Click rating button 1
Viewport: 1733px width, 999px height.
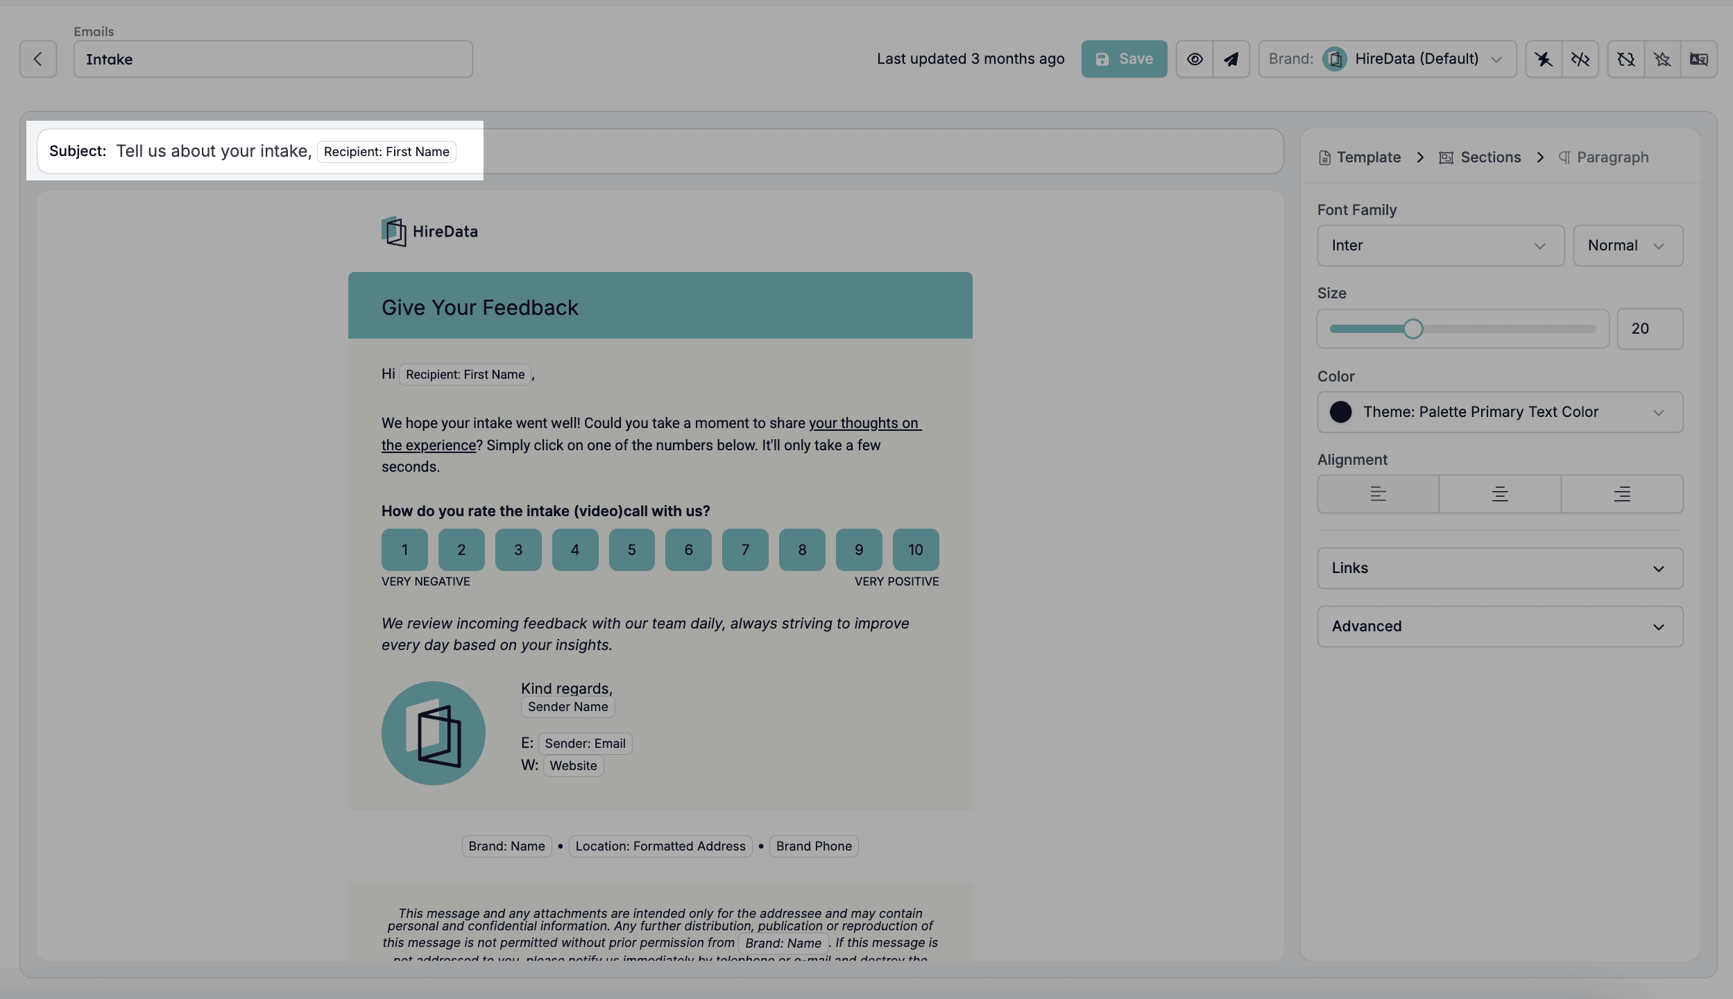pyautogui.click(x=404, y=550)
